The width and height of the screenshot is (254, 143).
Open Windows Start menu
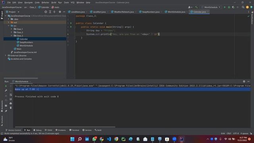tap(72, 139)
